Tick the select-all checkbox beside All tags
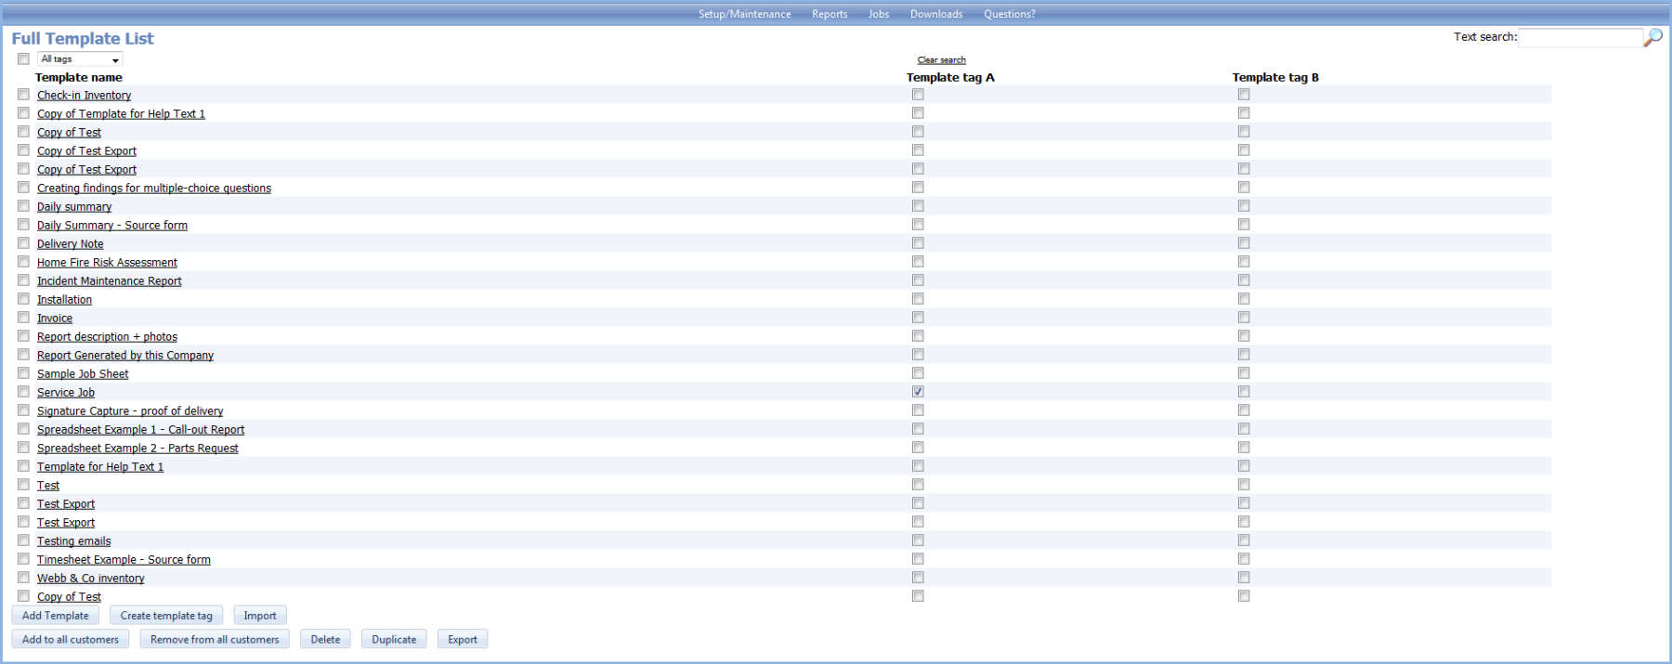 (23, 59)
